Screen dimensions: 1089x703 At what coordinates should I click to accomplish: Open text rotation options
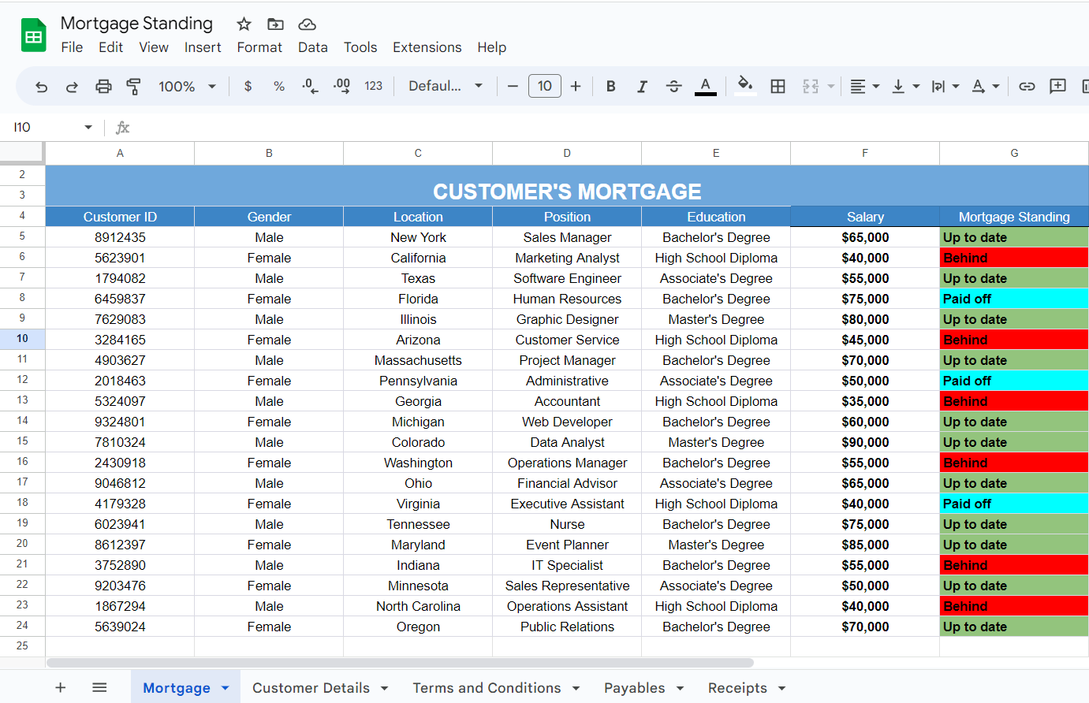[x=986, y=86]
